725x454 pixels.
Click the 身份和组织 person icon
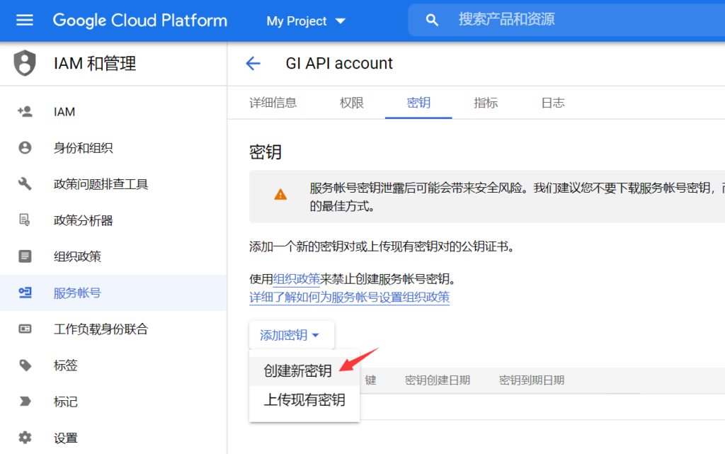pyautogui.click(x=25, y=148)
